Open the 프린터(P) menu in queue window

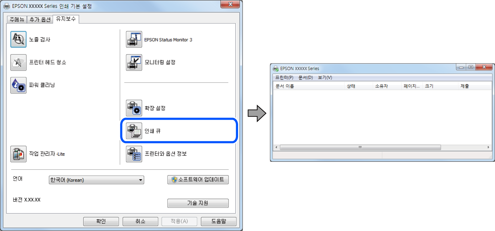[x=284, y=77]
